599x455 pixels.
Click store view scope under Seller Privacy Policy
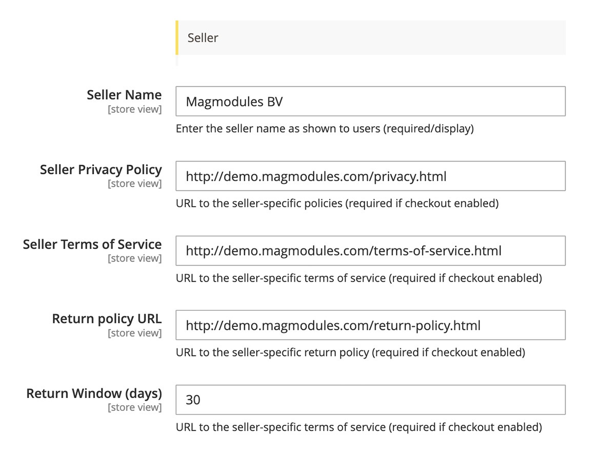point(134,184)
